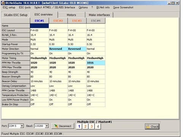Click ESC#4 Brake On Stop Off cell
Viewport: 190px width, 137px height.
[x=96, y=104]
